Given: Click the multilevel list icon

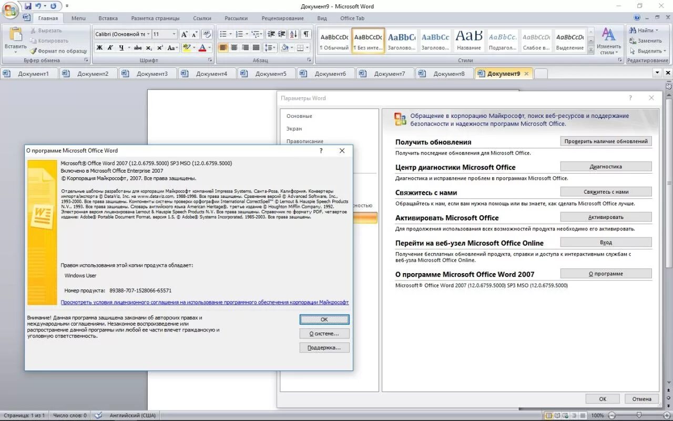Looking at the screenshot, I should (256, 34).
